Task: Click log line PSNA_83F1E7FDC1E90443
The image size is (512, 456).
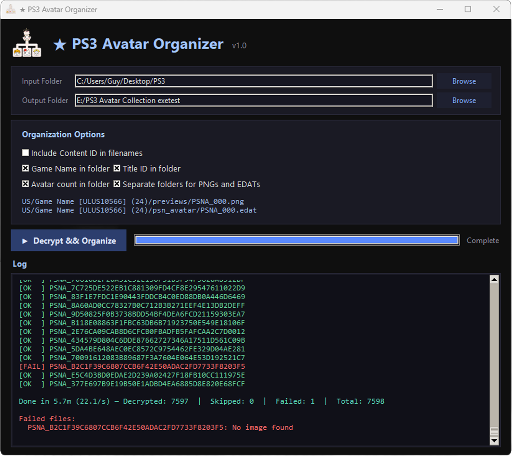Action: click(132, 296)
